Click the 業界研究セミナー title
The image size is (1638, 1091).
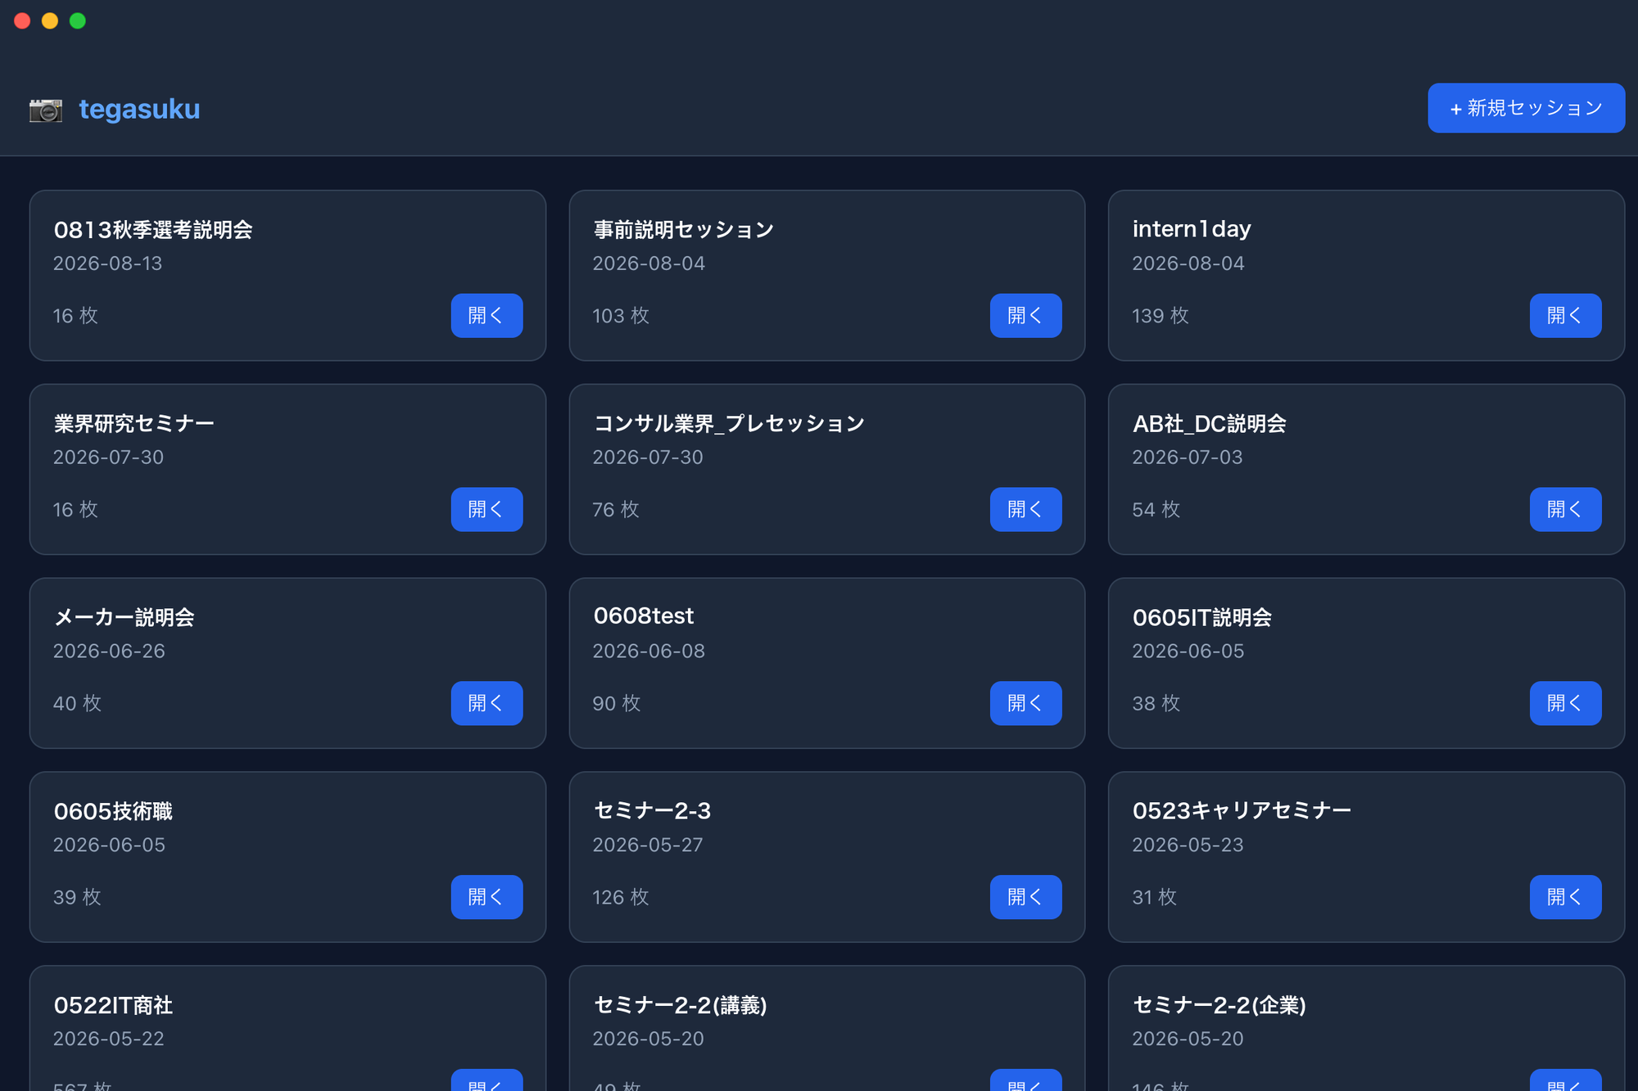point(133,424)
